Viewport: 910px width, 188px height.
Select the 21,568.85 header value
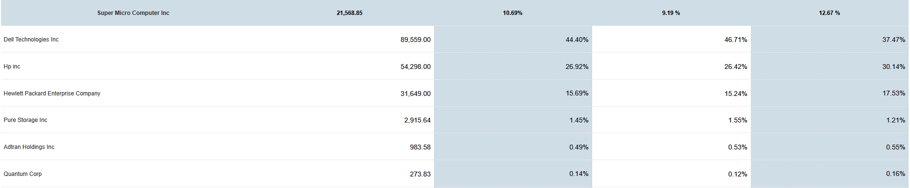[349, 13]
